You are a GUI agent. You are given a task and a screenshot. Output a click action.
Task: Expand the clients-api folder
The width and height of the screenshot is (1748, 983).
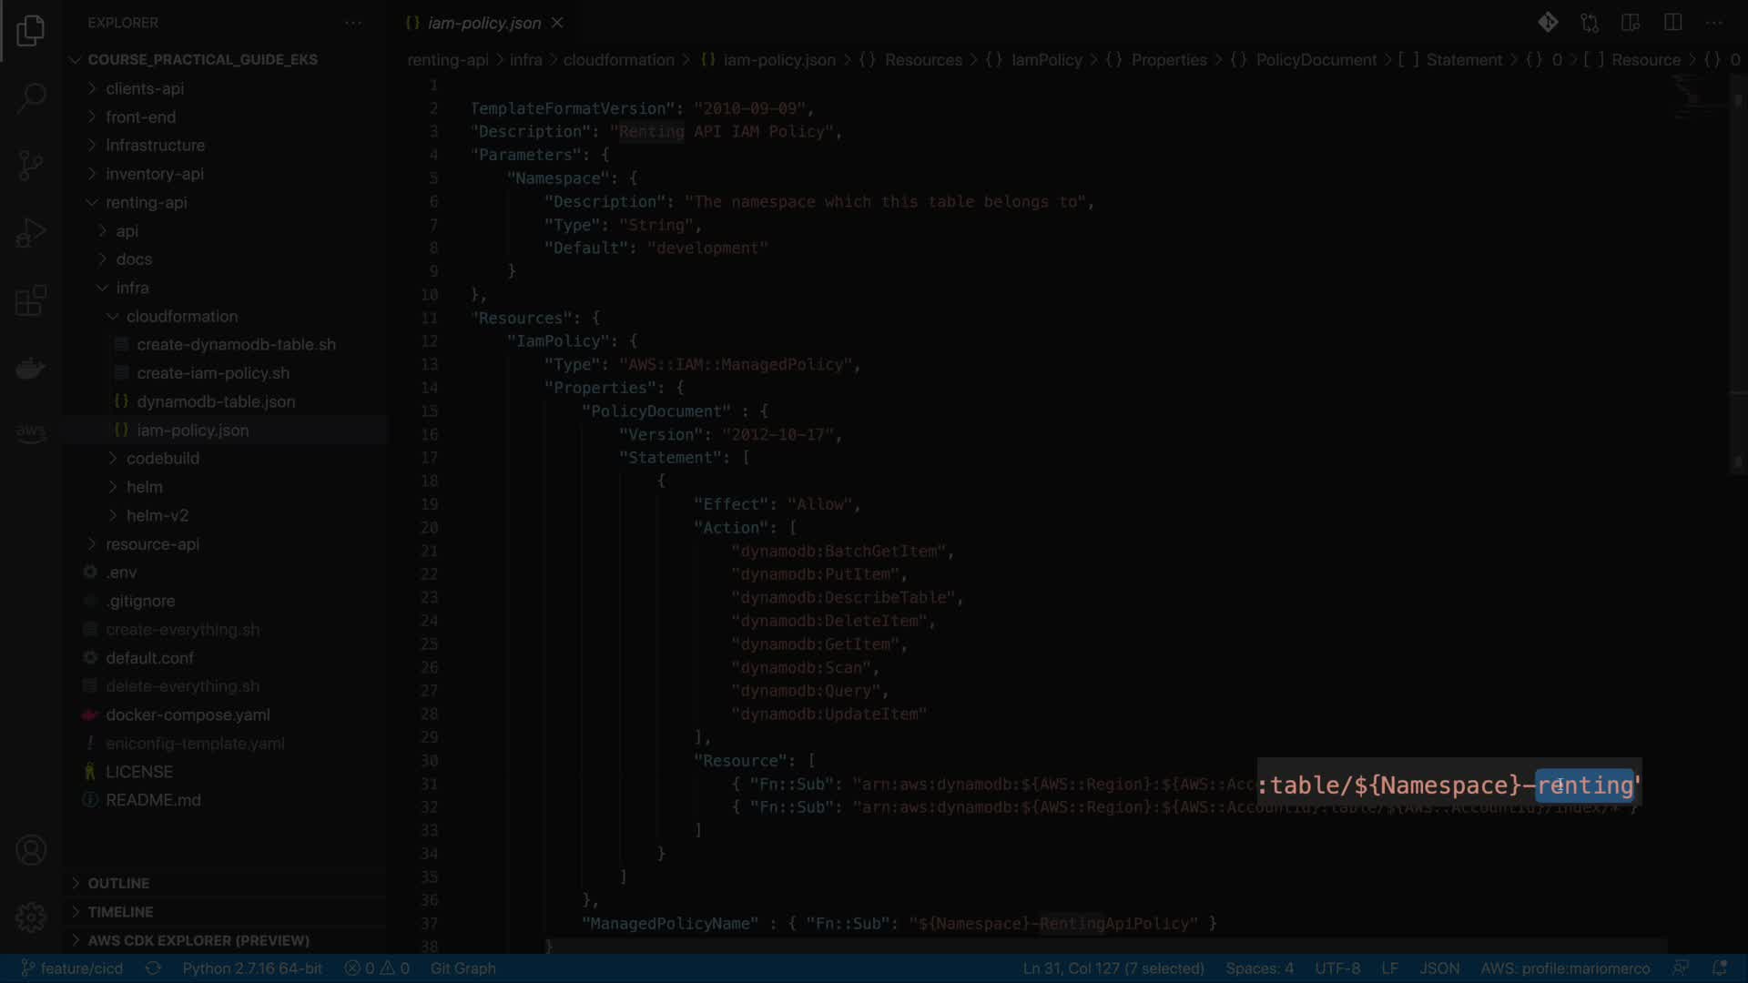pyautogui.click(x=144, y=88)
